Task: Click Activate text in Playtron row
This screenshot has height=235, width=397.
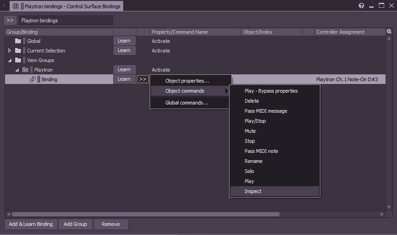Action: click(x=161, y=70)
